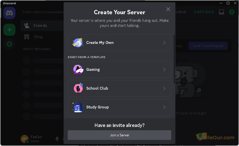Image resolution: width=239 pixels, height=146 pixels.
Task: Pick the School Club template
Action: tap(119, 88)
